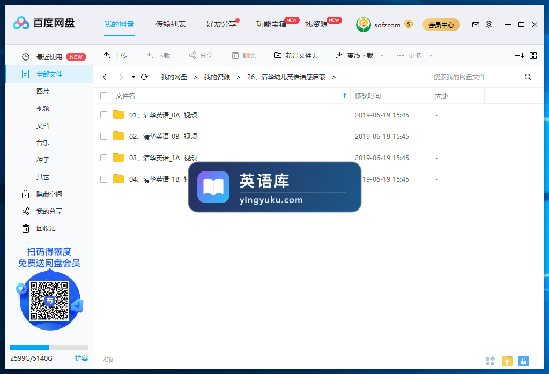Check the box for 04、清华英语_1B folder
The image size is (549, 374).
(103, 179)
